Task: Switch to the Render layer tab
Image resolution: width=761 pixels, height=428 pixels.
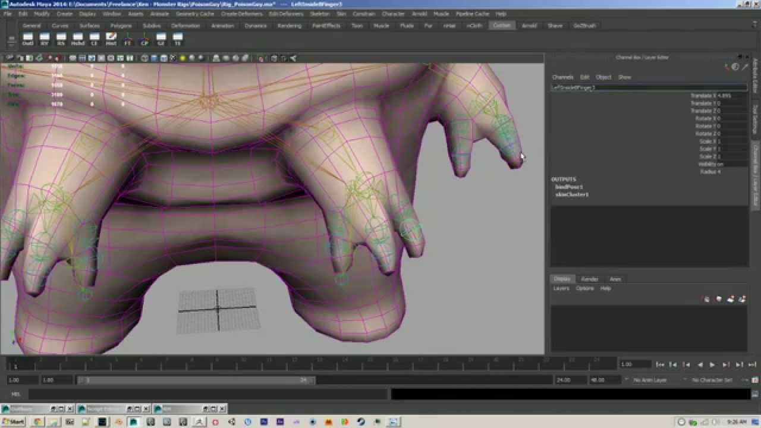Action: 590,279
